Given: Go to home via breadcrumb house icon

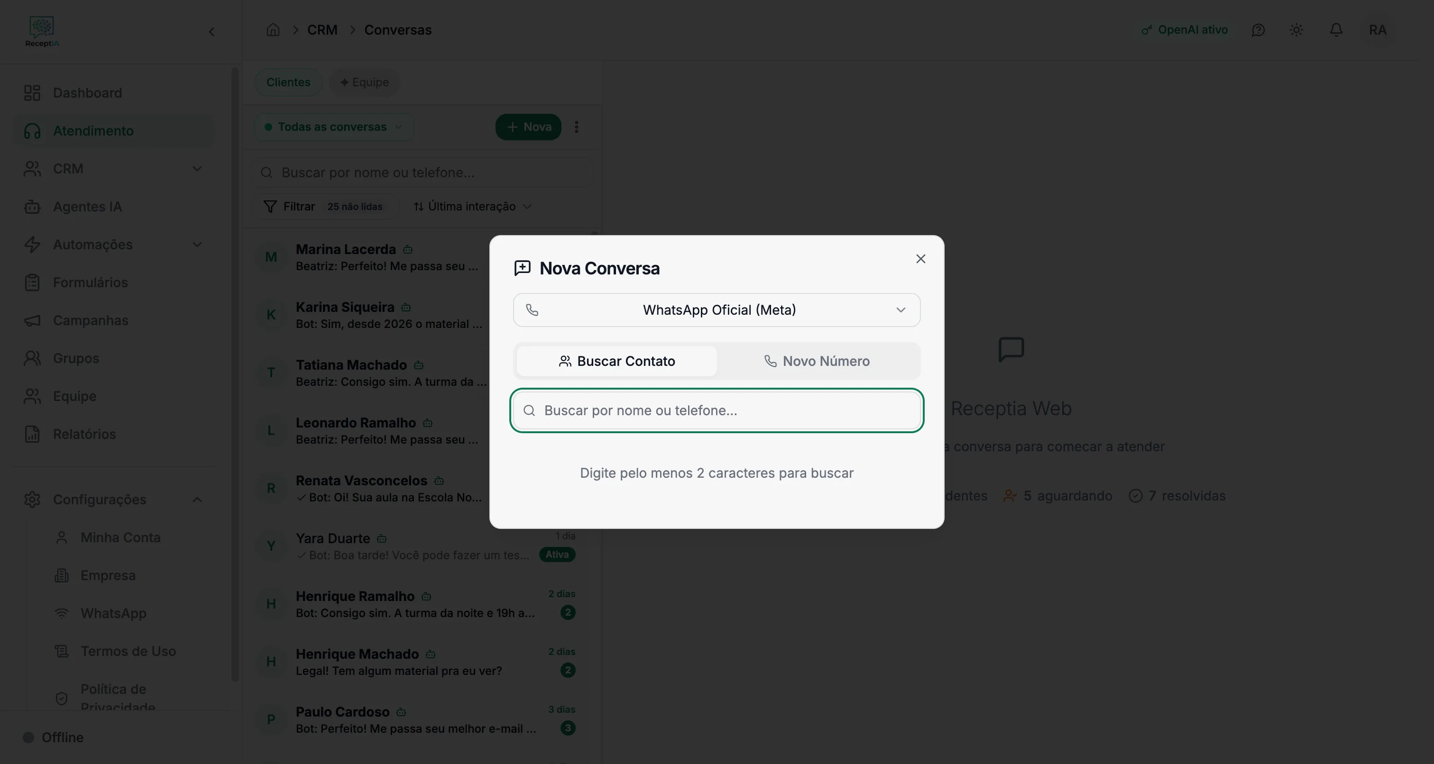Looking at the screenshot, I should (273, 29).
